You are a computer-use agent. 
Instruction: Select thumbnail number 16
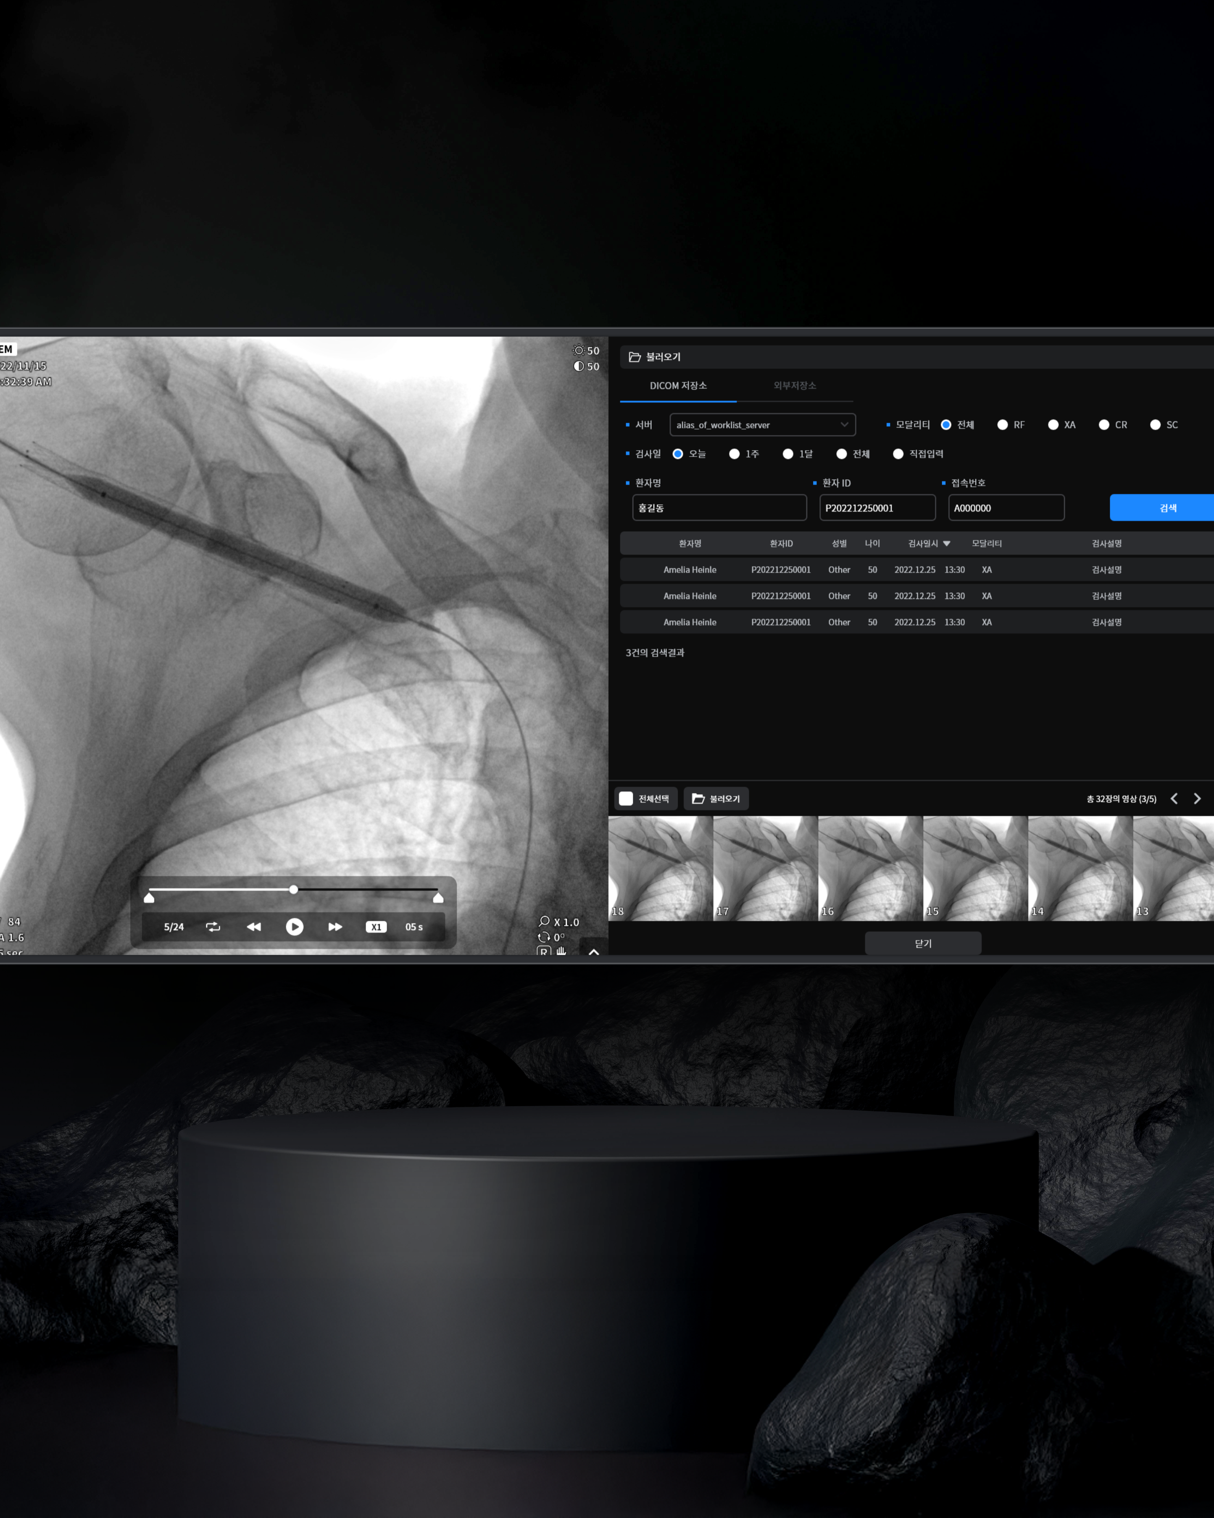point(870,868)
